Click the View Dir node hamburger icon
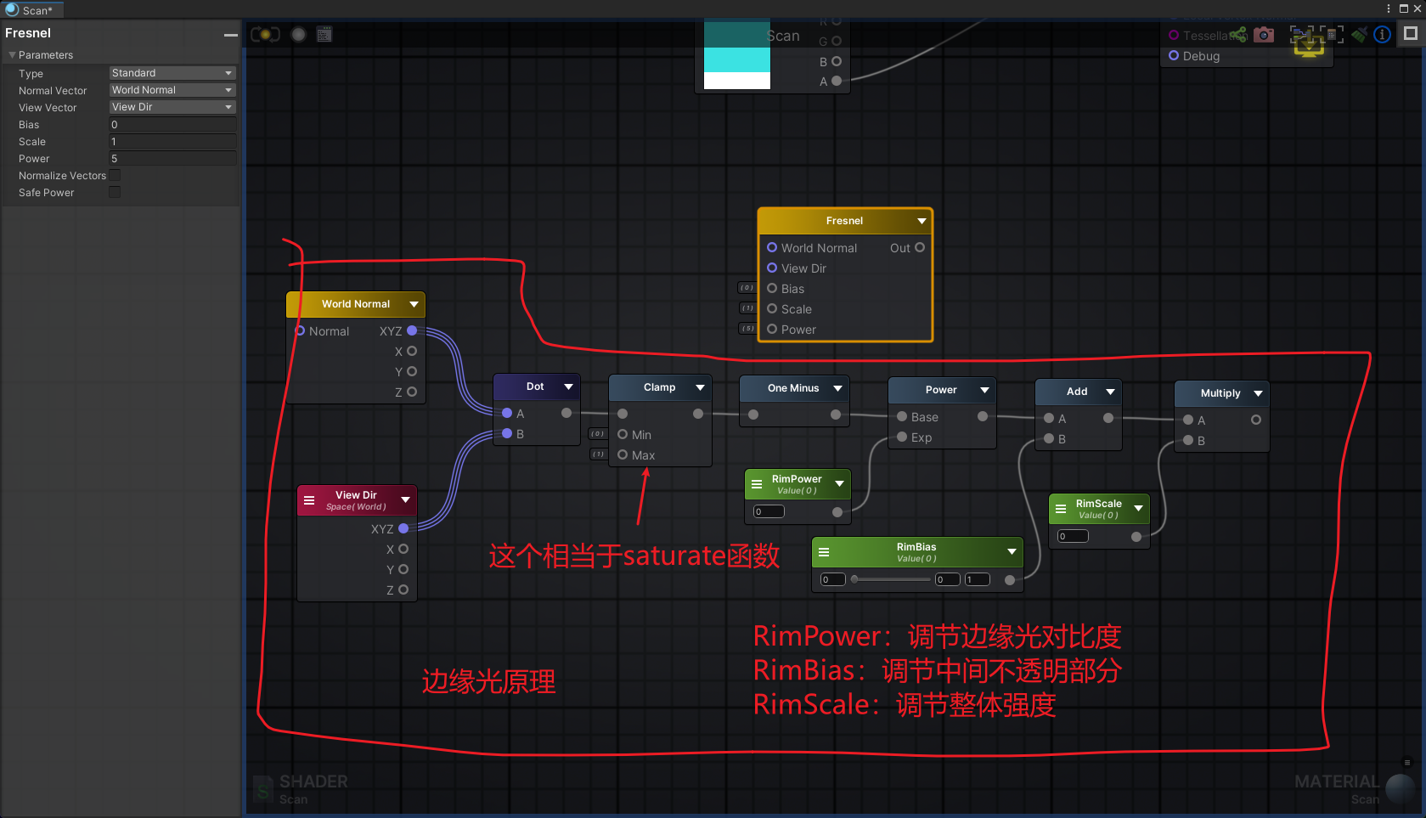Viewport: 1426px width, 818px height. point(309,500)
